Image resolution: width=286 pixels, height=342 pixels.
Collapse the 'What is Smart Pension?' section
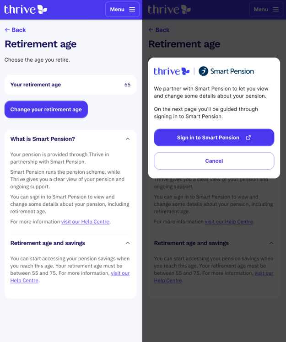[x=128, y=139]
